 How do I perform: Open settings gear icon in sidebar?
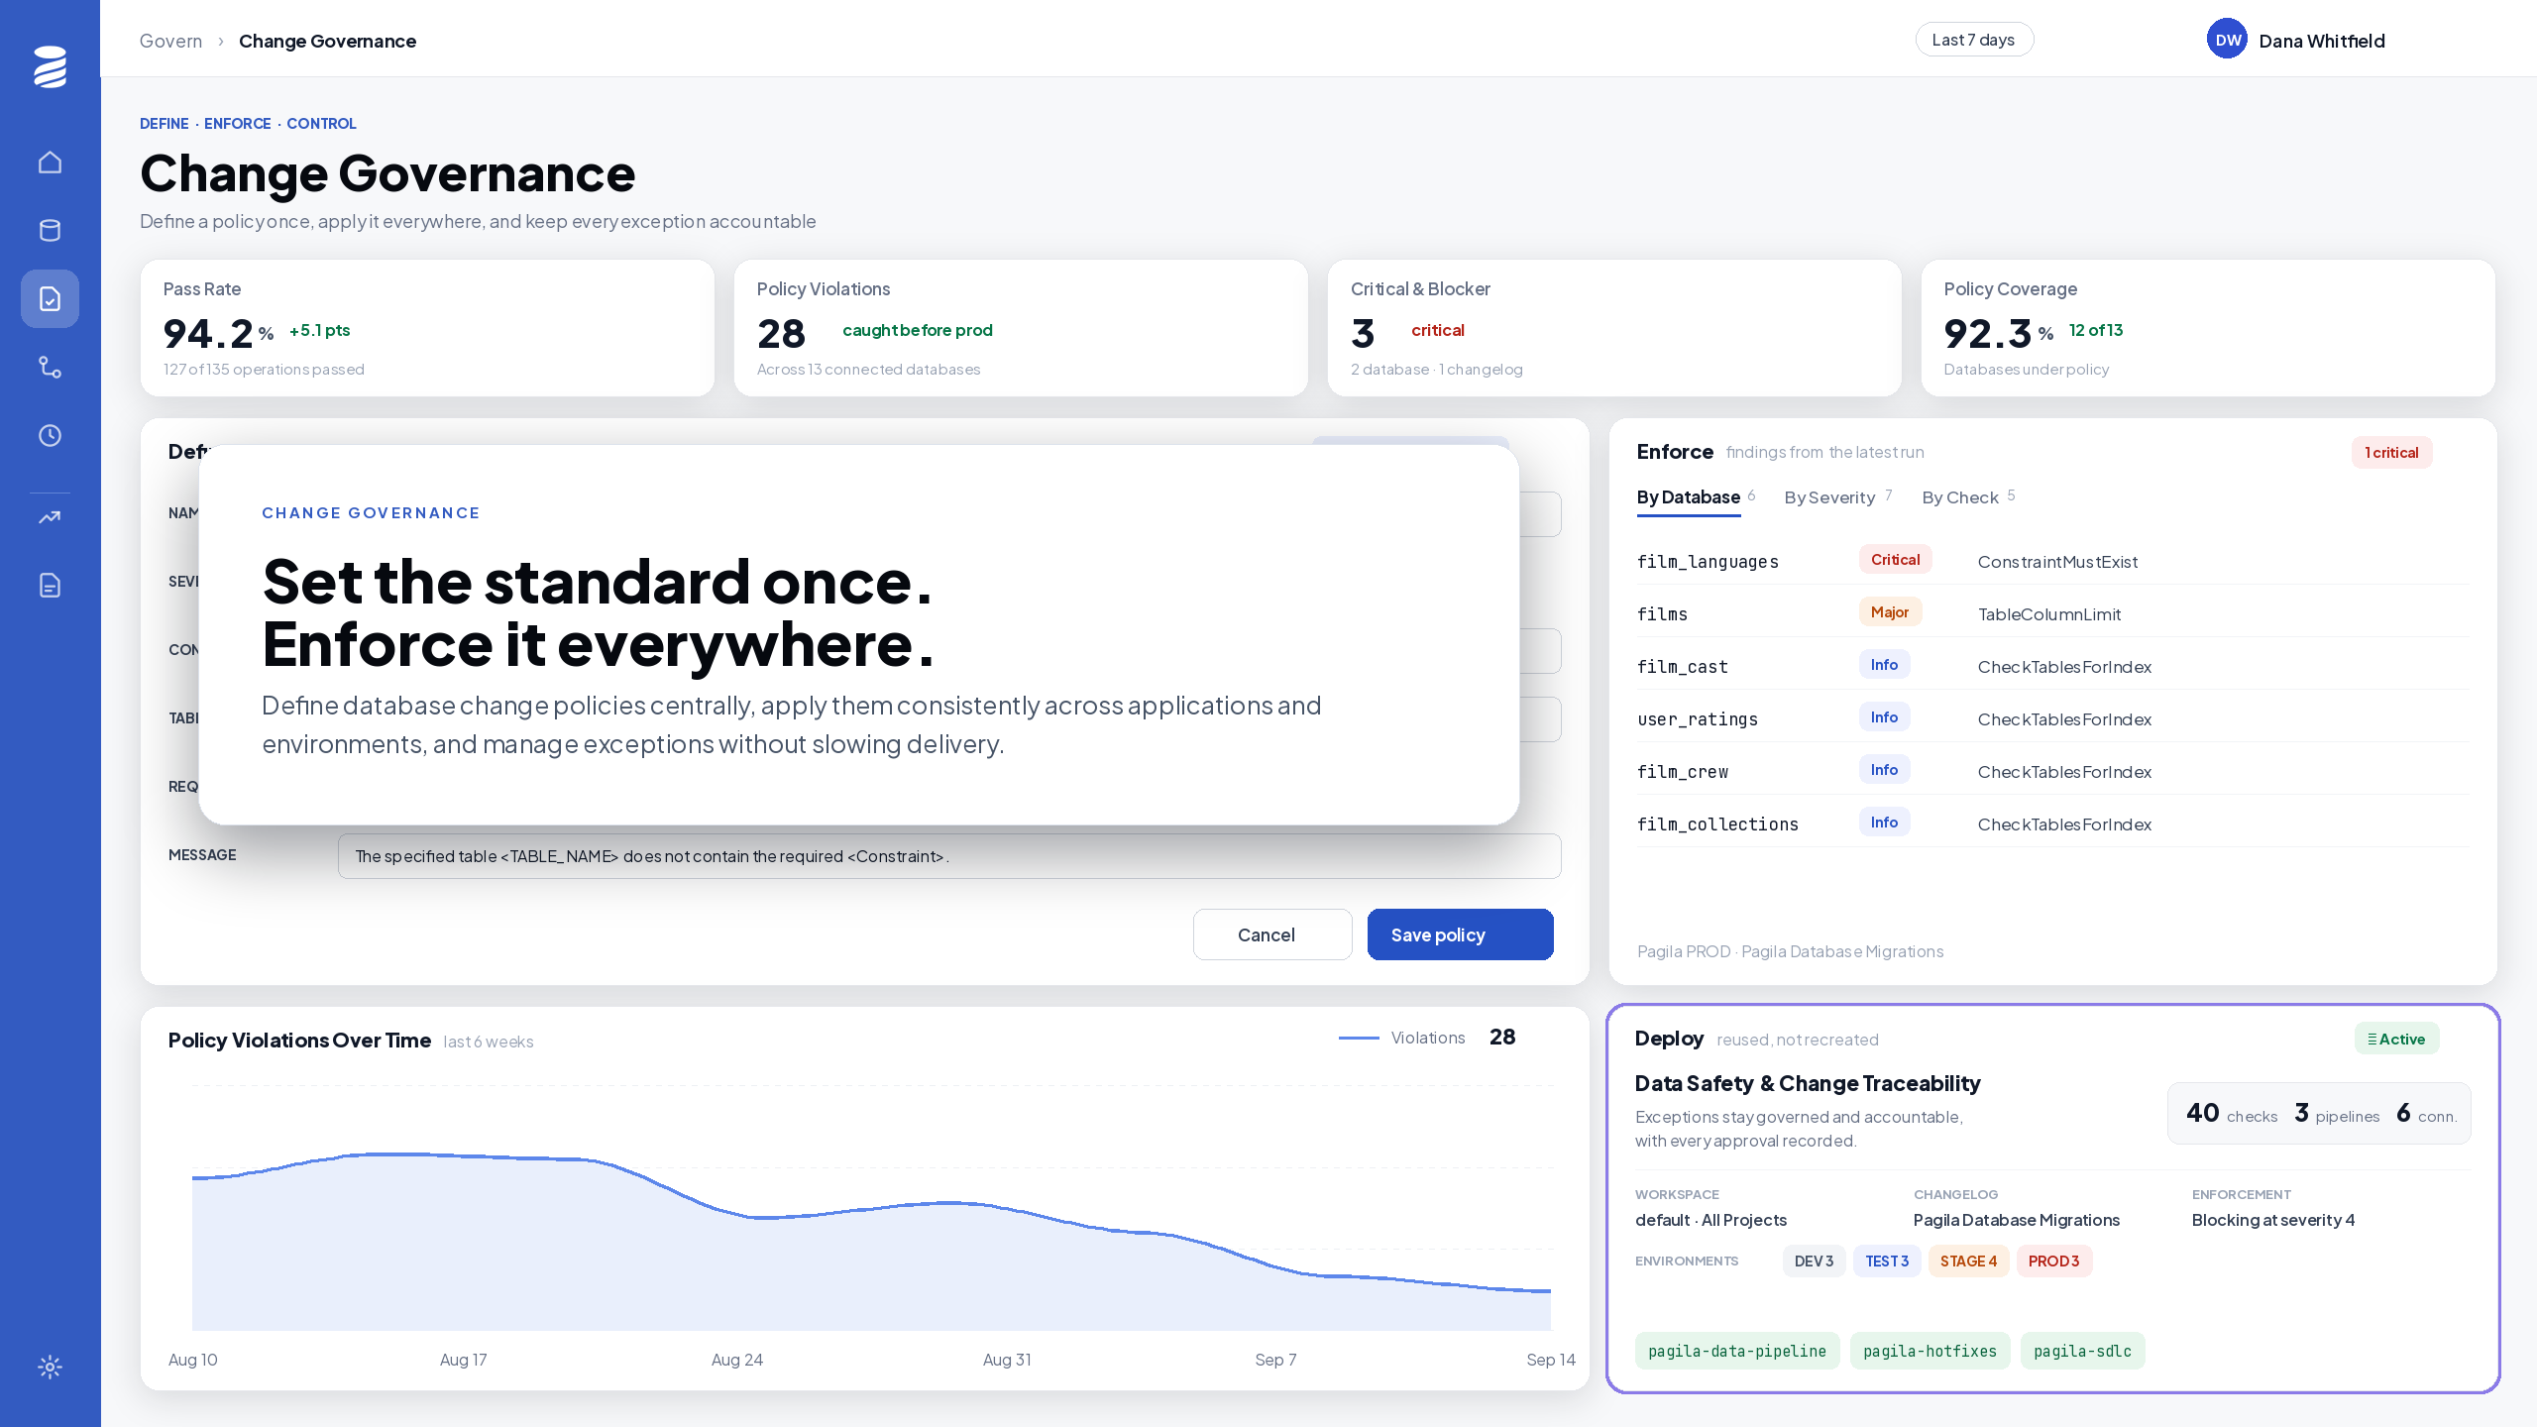pos(50,1367)
